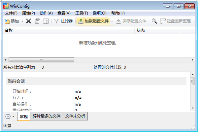Click the 处理的文件总数 status text
This screenshot has height=132, width=198.
click(x=110, y=67)
